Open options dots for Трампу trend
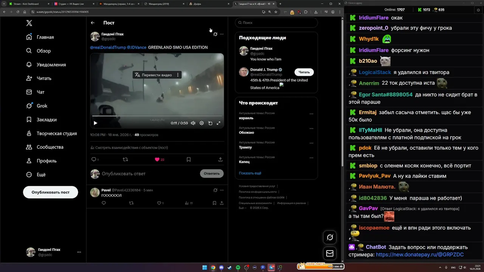The width and height of the screenshot is (484, 272). (x=312, y=143)
